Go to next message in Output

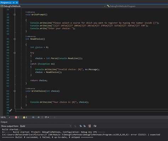(85, 126)
